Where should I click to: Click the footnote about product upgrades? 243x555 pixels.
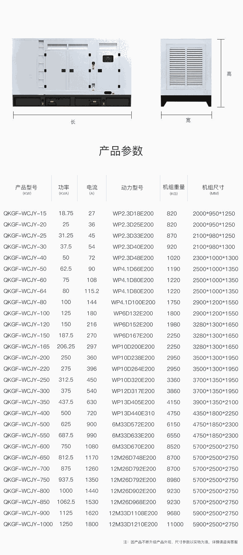tap(181, 542)
